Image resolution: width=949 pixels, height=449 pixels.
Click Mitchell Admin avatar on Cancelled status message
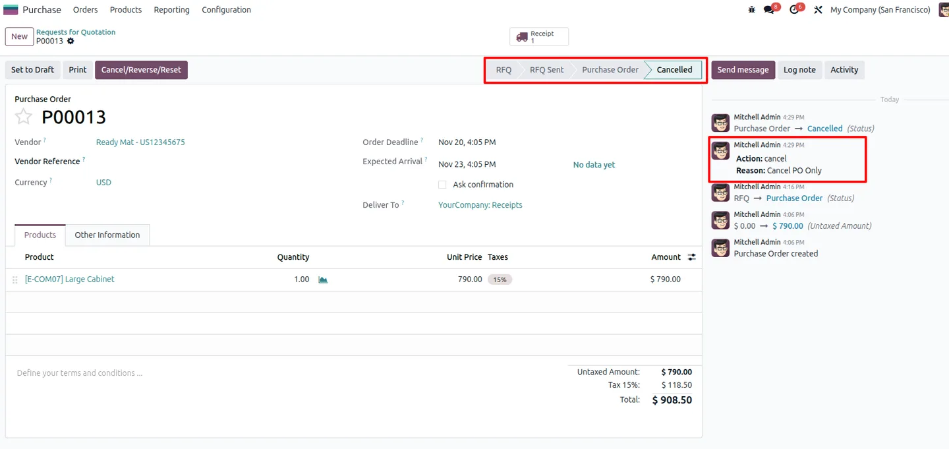[720, 123]
